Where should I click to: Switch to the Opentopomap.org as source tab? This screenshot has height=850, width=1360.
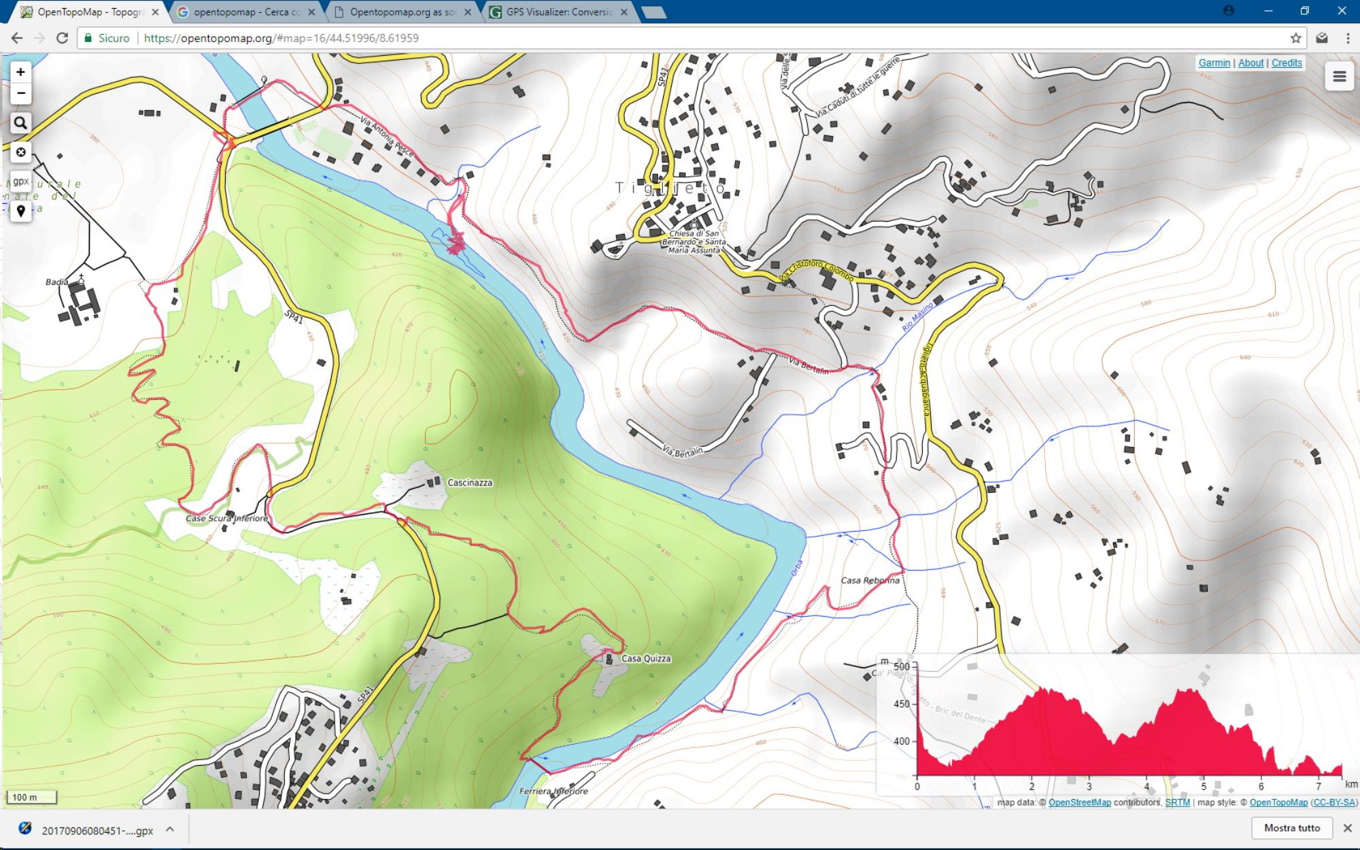[x=403, y=12]
